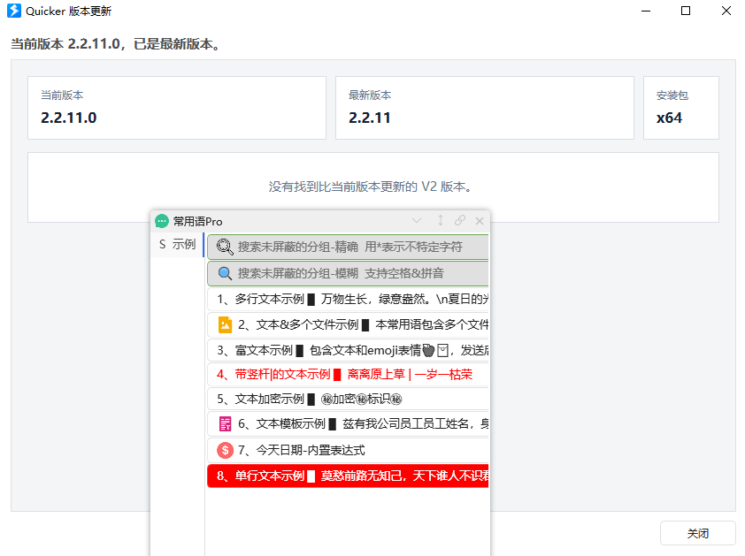
Task: Click the vertical arrows icon in 常用语Pro header
Action: [441, 220]
